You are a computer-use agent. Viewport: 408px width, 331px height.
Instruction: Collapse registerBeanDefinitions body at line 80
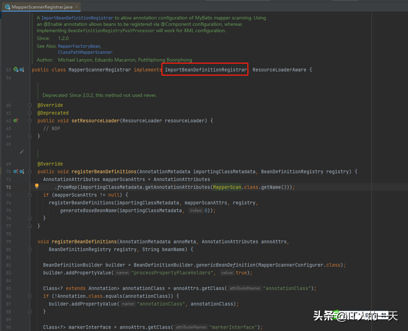pyautogui.click(x=30, y=249)
